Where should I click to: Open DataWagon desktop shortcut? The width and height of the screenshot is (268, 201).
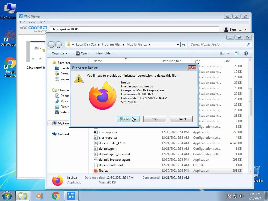tap(9, 38)
